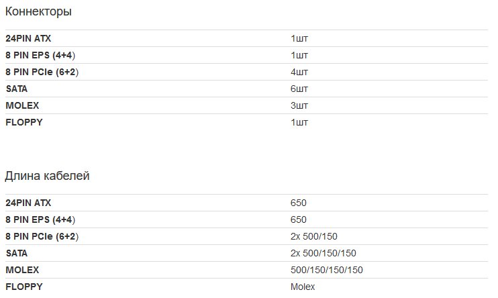Click the Коннекторы section heading
Viewport: 498px width, 298px height.
coord(38,11)
